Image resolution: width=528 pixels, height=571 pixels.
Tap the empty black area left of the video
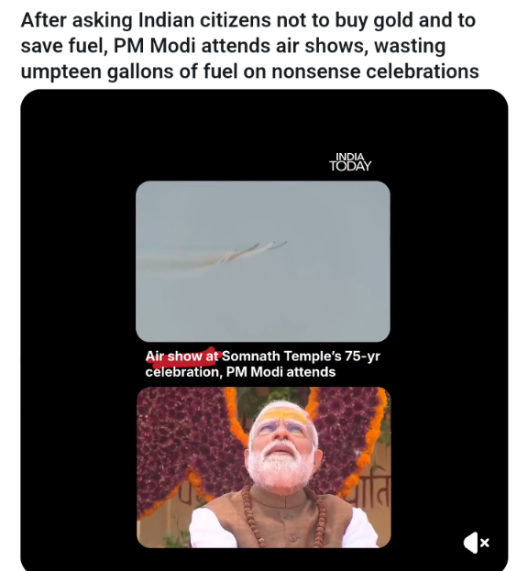tap(78, 328)
